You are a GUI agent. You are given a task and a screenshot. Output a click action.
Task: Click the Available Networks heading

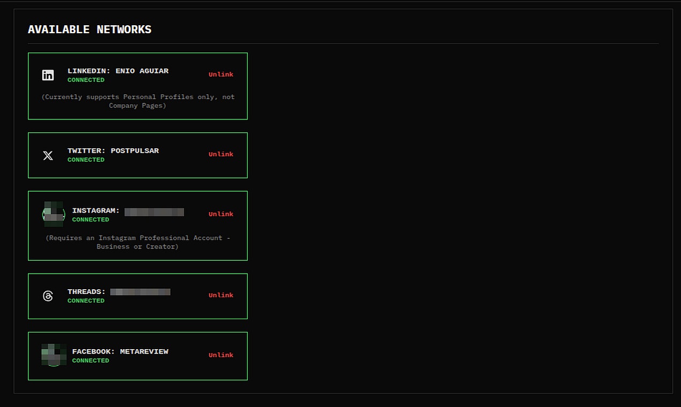tap(90, 29)
